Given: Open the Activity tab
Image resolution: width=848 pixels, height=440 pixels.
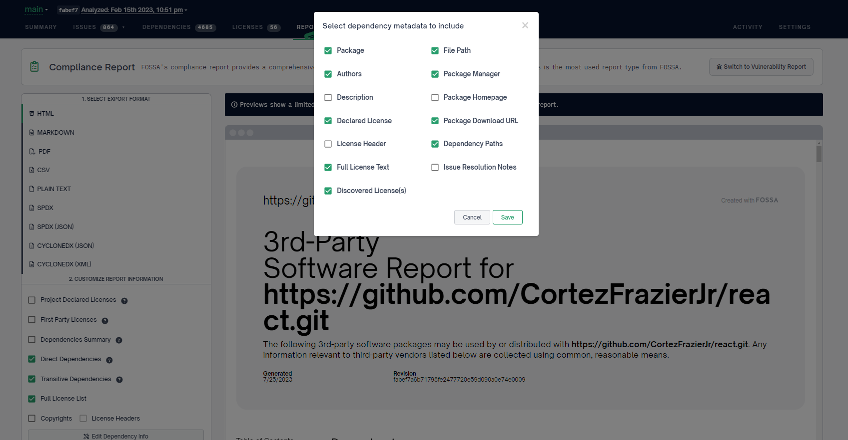Looking at the screenshot, I should tap(748, 27).
